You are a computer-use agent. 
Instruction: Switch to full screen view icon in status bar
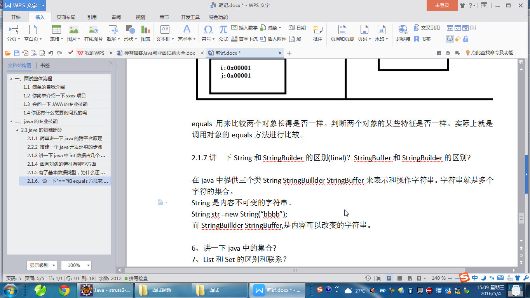click(x=379, y=278)
